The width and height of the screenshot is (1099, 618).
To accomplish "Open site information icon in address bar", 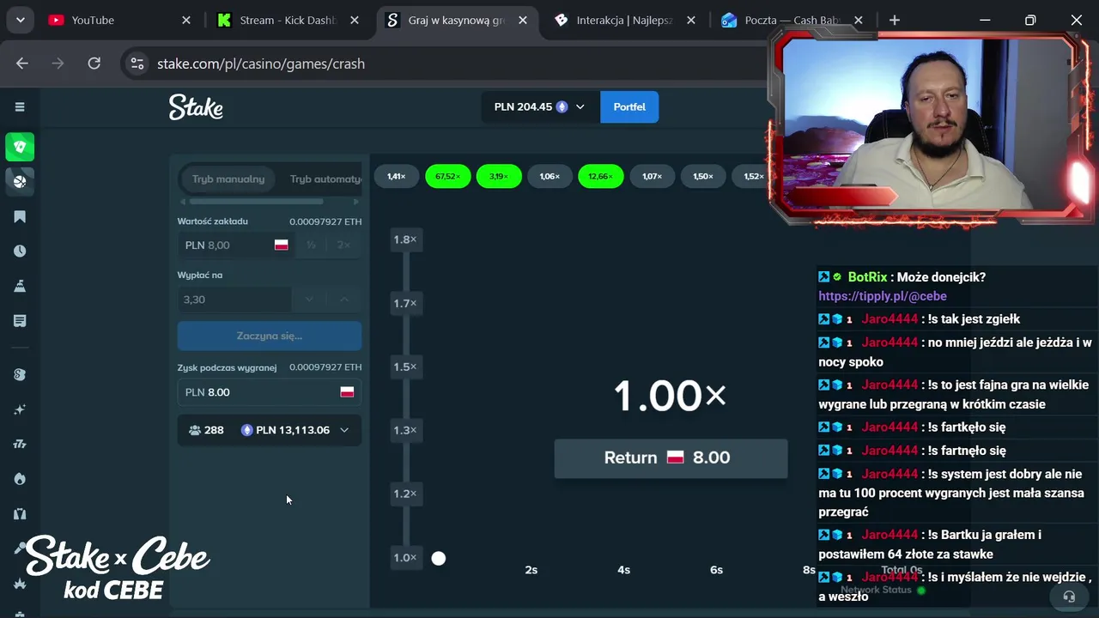I will pos(137,64).
